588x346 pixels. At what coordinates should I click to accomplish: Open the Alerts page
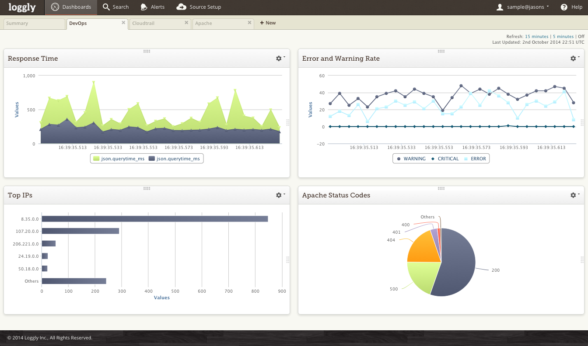(152, 7)
